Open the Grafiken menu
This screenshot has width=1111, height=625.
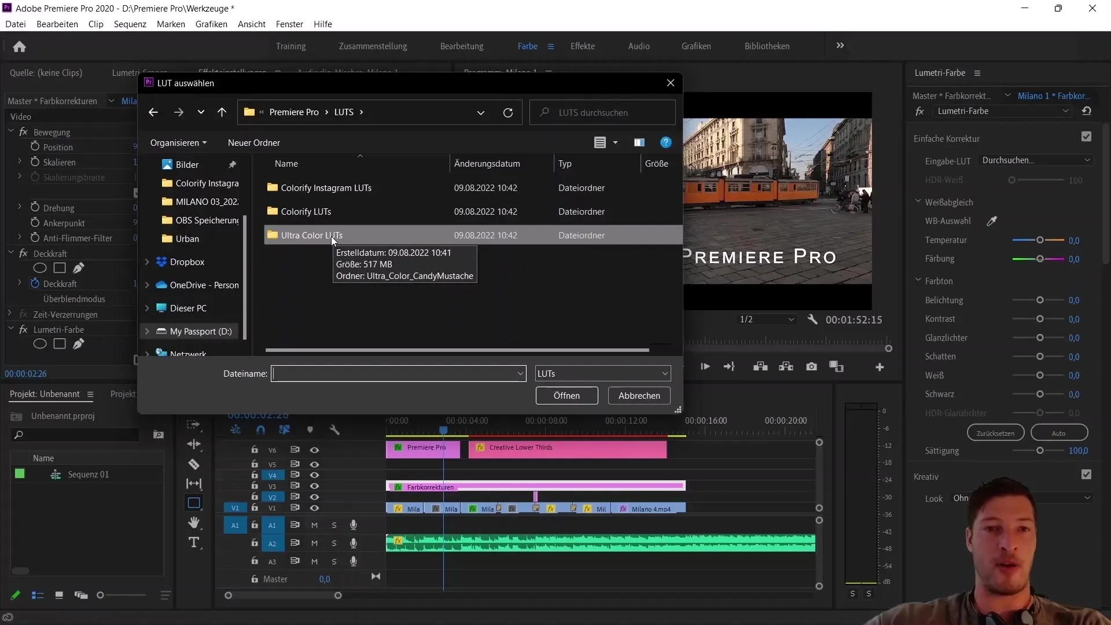point(211,24)
